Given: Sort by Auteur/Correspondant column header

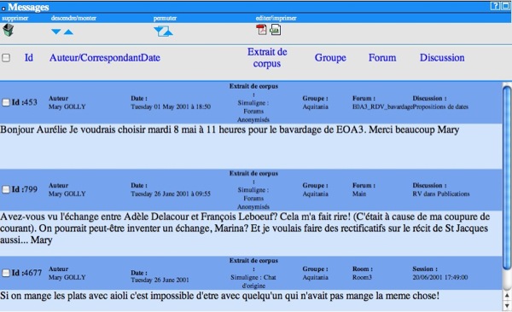Looking at the screenshot, I should [95, 58].
